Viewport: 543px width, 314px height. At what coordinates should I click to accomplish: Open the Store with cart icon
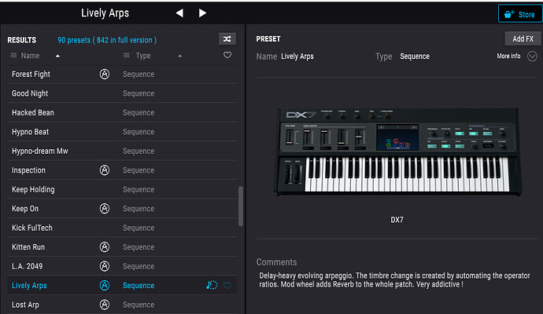click(520, 14)
